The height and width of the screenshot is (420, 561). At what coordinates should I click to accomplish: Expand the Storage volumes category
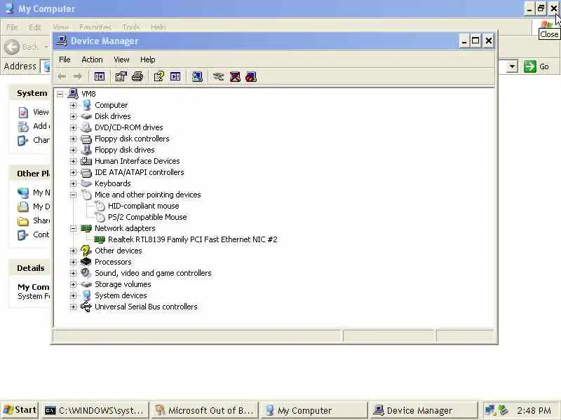(x=74, y=285)
